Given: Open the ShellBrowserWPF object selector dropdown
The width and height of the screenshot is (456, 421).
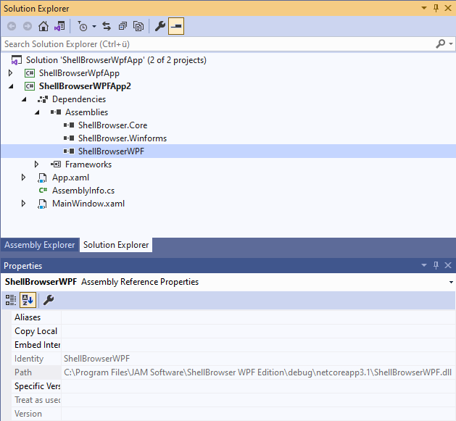Looking at the screenshot, I should 451,282.
